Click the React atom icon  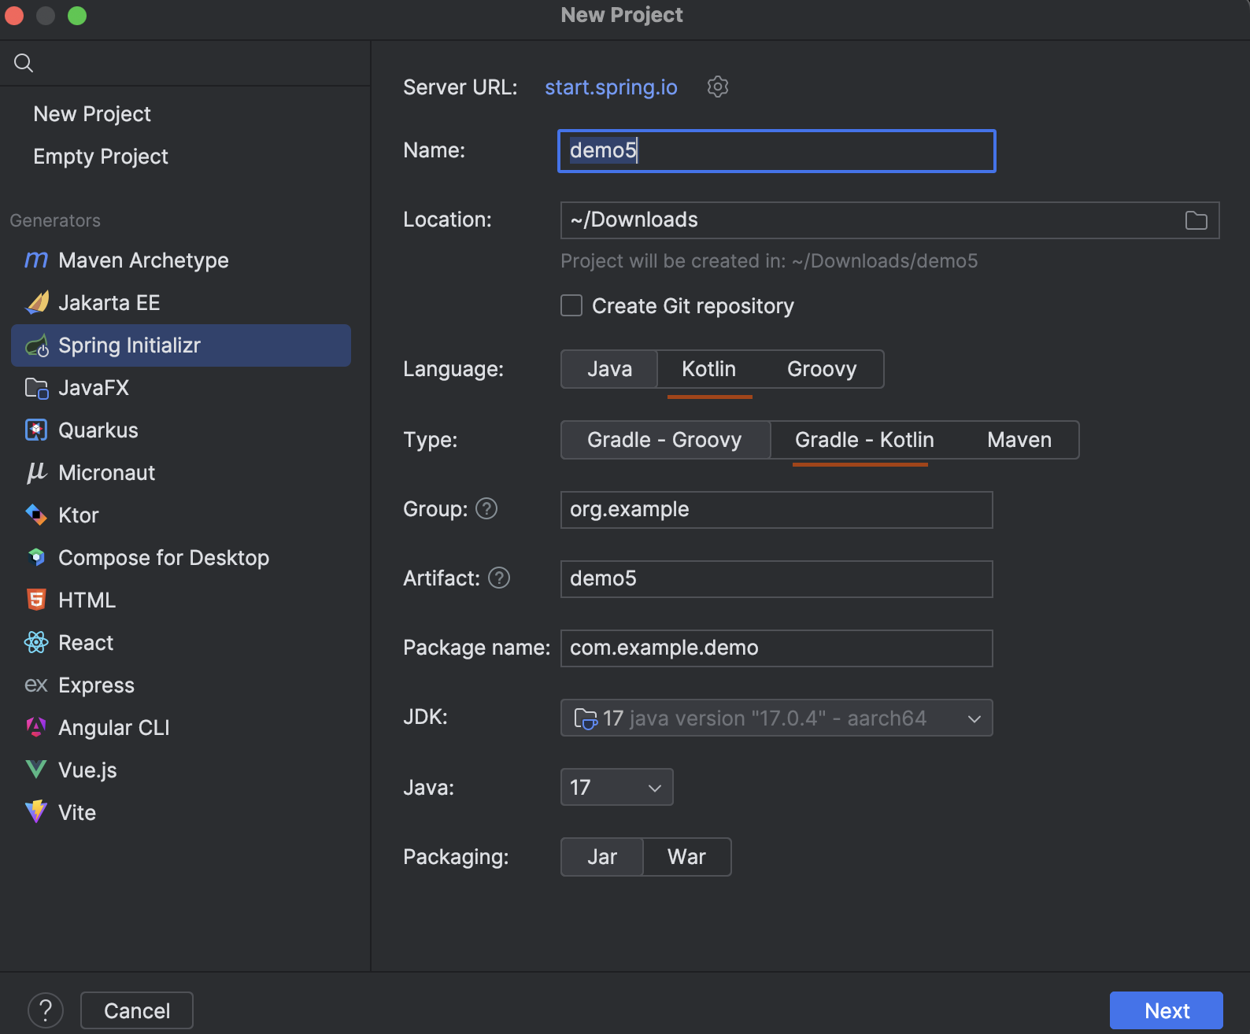coord(36,642)
